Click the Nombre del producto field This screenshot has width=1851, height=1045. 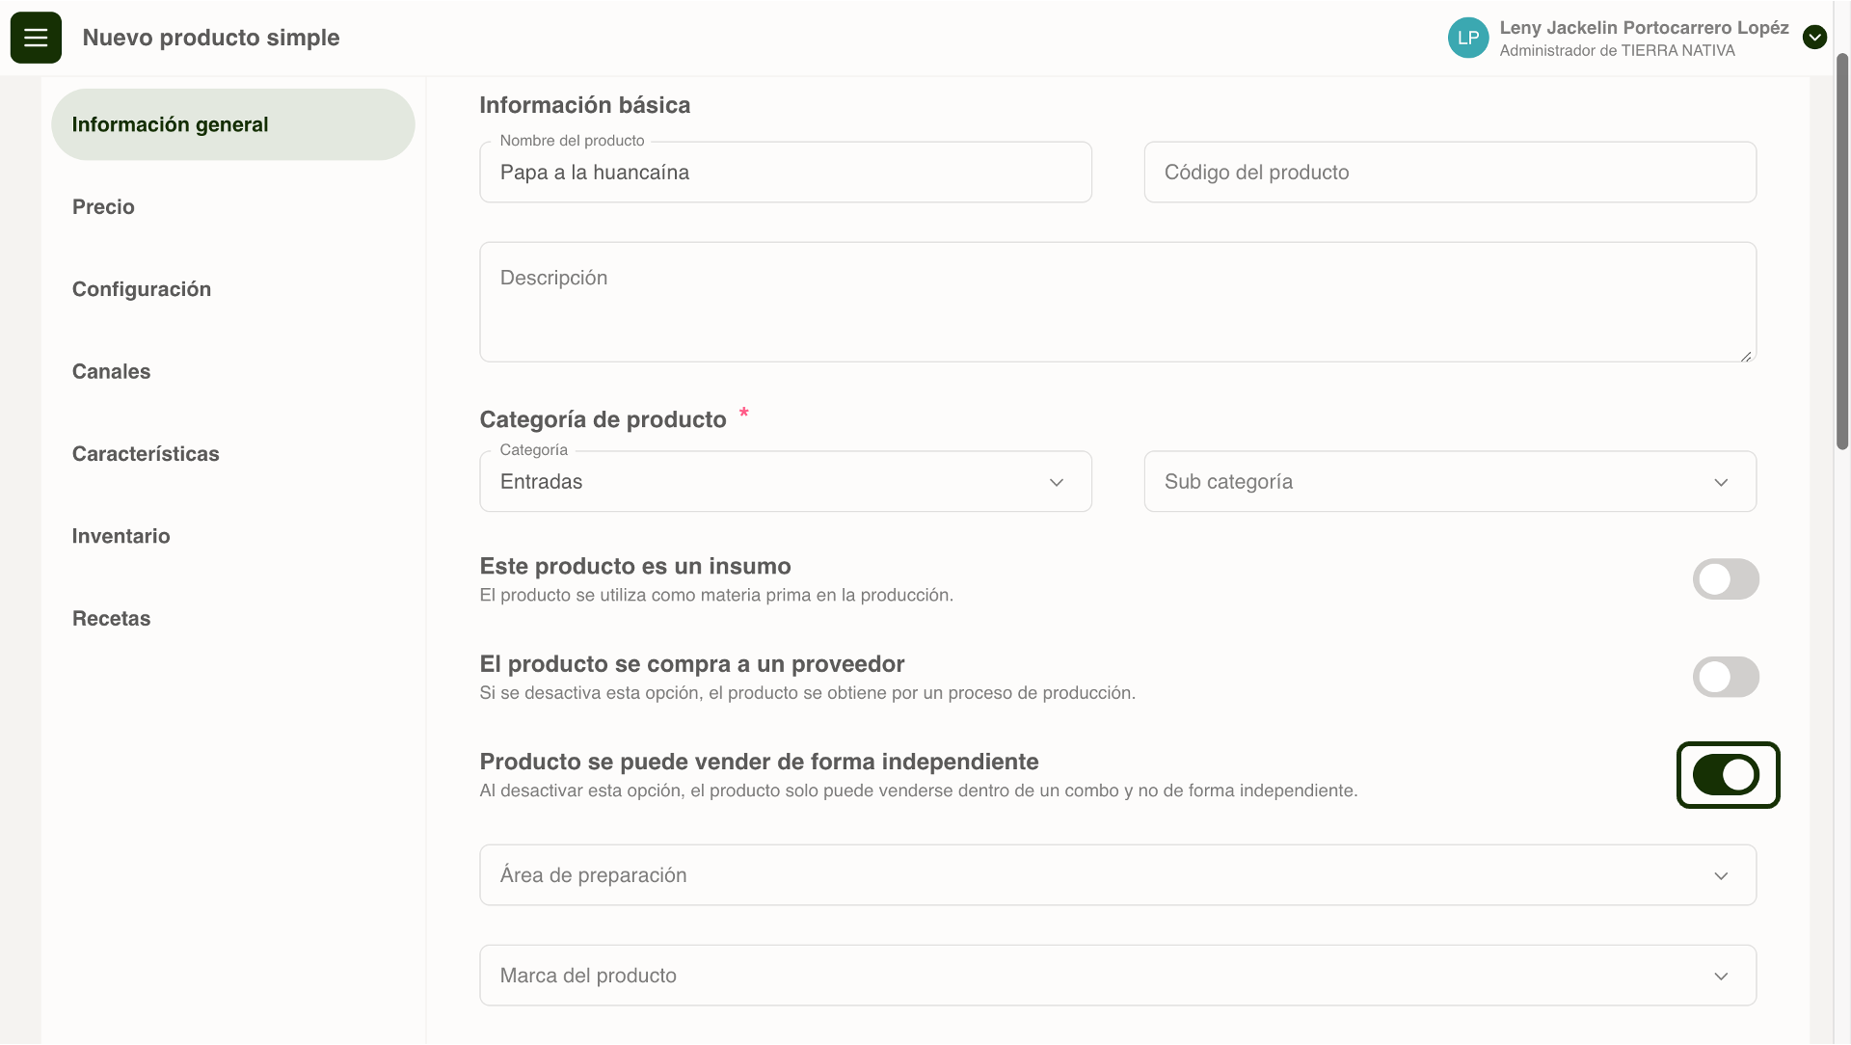785,173
